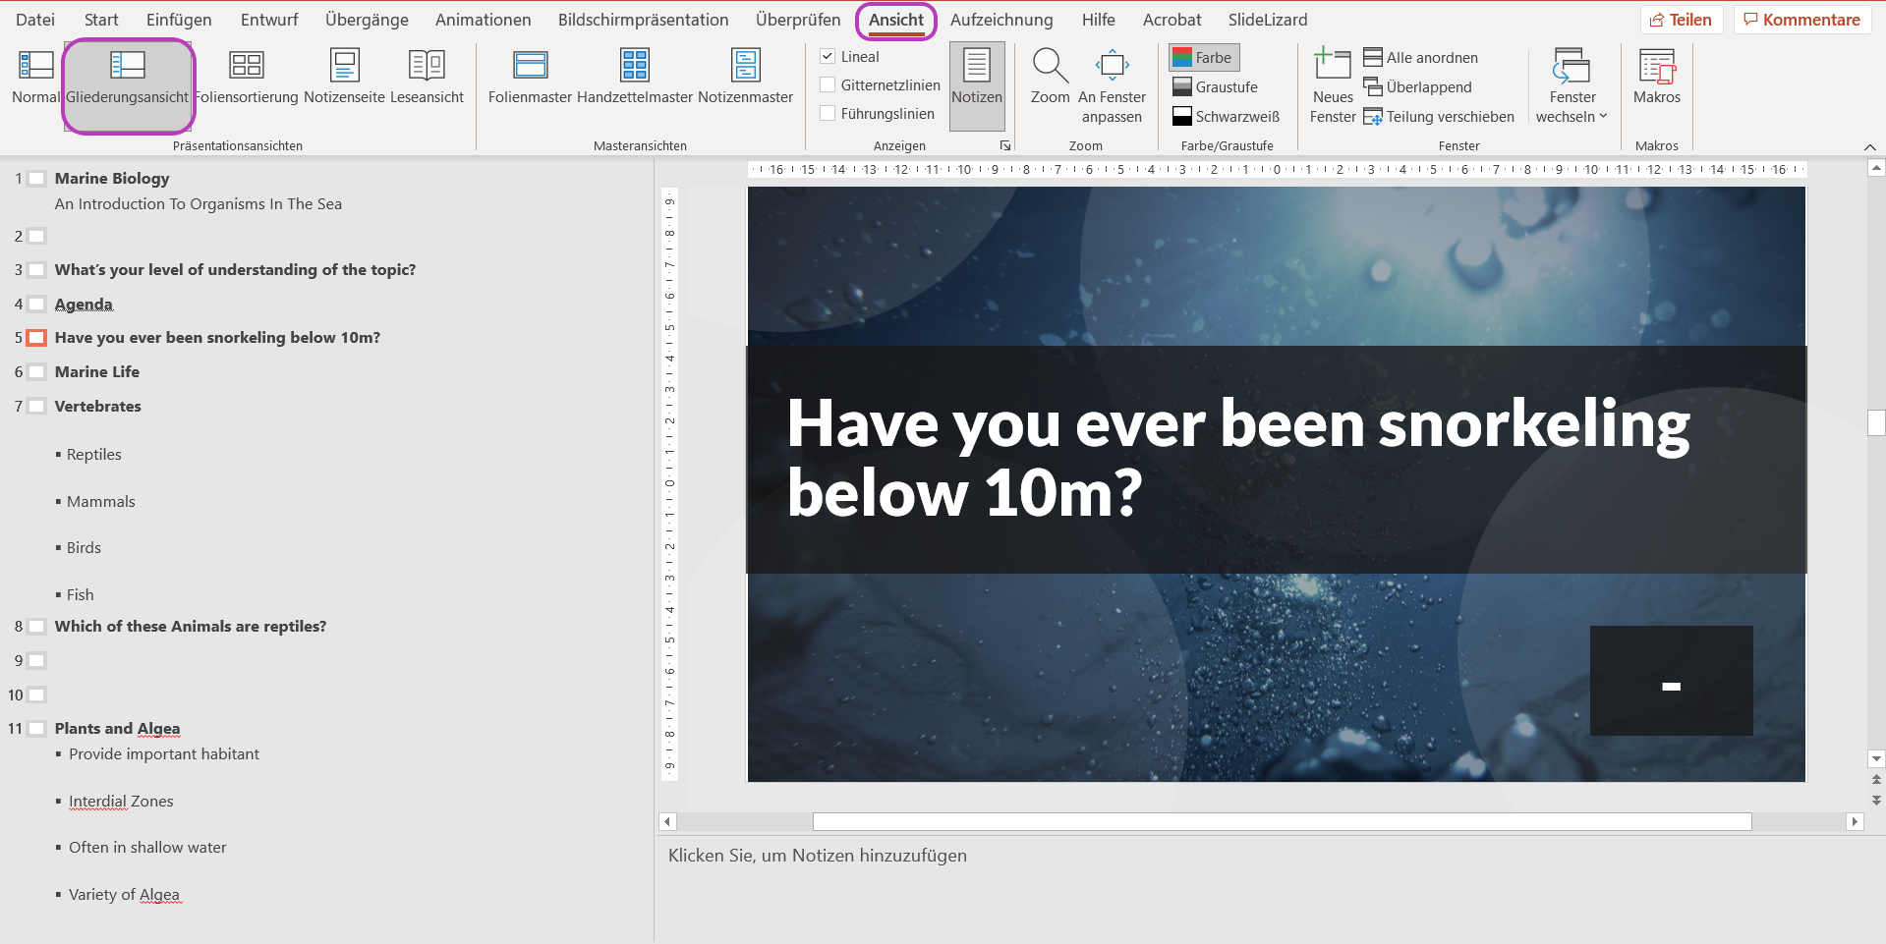Collapse the ribbon with chevron

pos(1869,146)
